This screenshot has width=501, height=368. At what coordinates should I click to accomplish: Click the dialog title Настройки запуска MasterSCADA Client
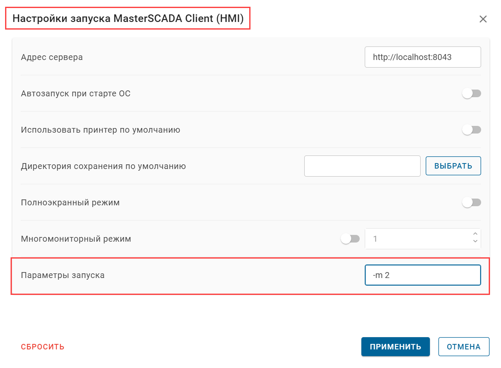[x=128, y=19]
